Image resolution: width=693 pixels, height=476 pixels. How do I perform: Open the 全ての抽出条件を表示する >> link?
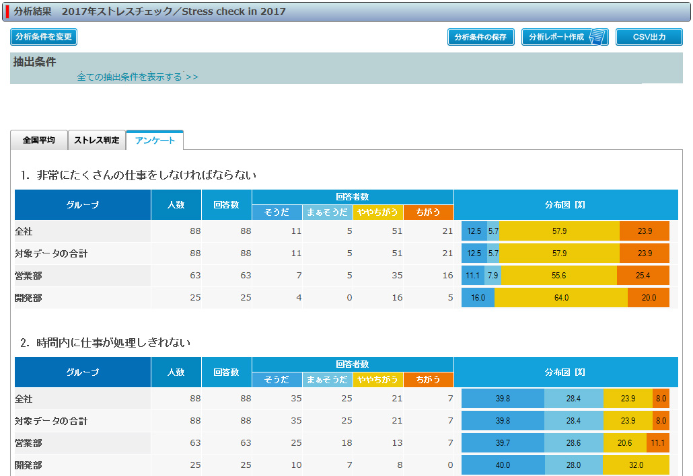tap(137, 77)
